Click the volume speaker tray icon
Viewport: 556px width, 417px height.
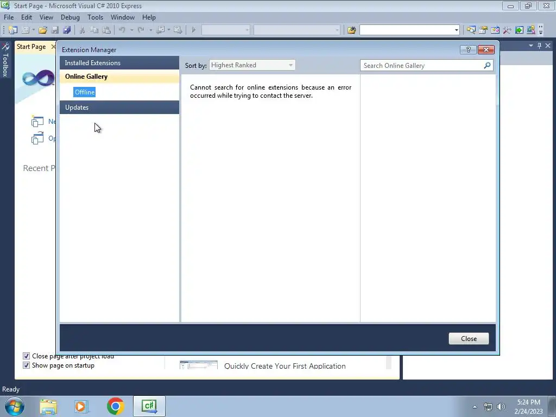[x=501, y=407]
